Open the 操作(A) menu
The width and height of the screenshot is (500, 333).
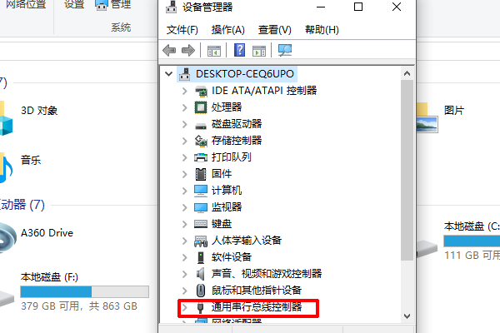point(228,30)
